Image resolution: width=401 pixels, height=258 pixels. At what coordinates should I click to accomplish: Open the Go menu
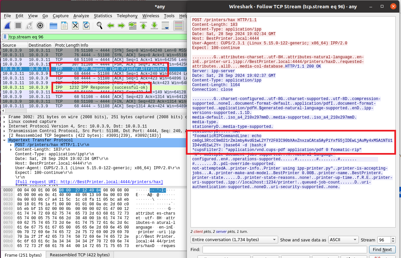click(45, 16)
